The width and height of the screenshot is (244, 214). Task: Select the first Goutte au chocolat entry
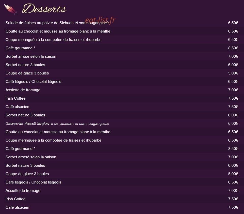coord(58,31)
